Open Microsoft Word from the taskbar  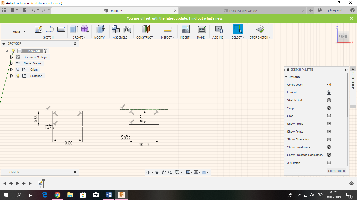pos(108,195)
